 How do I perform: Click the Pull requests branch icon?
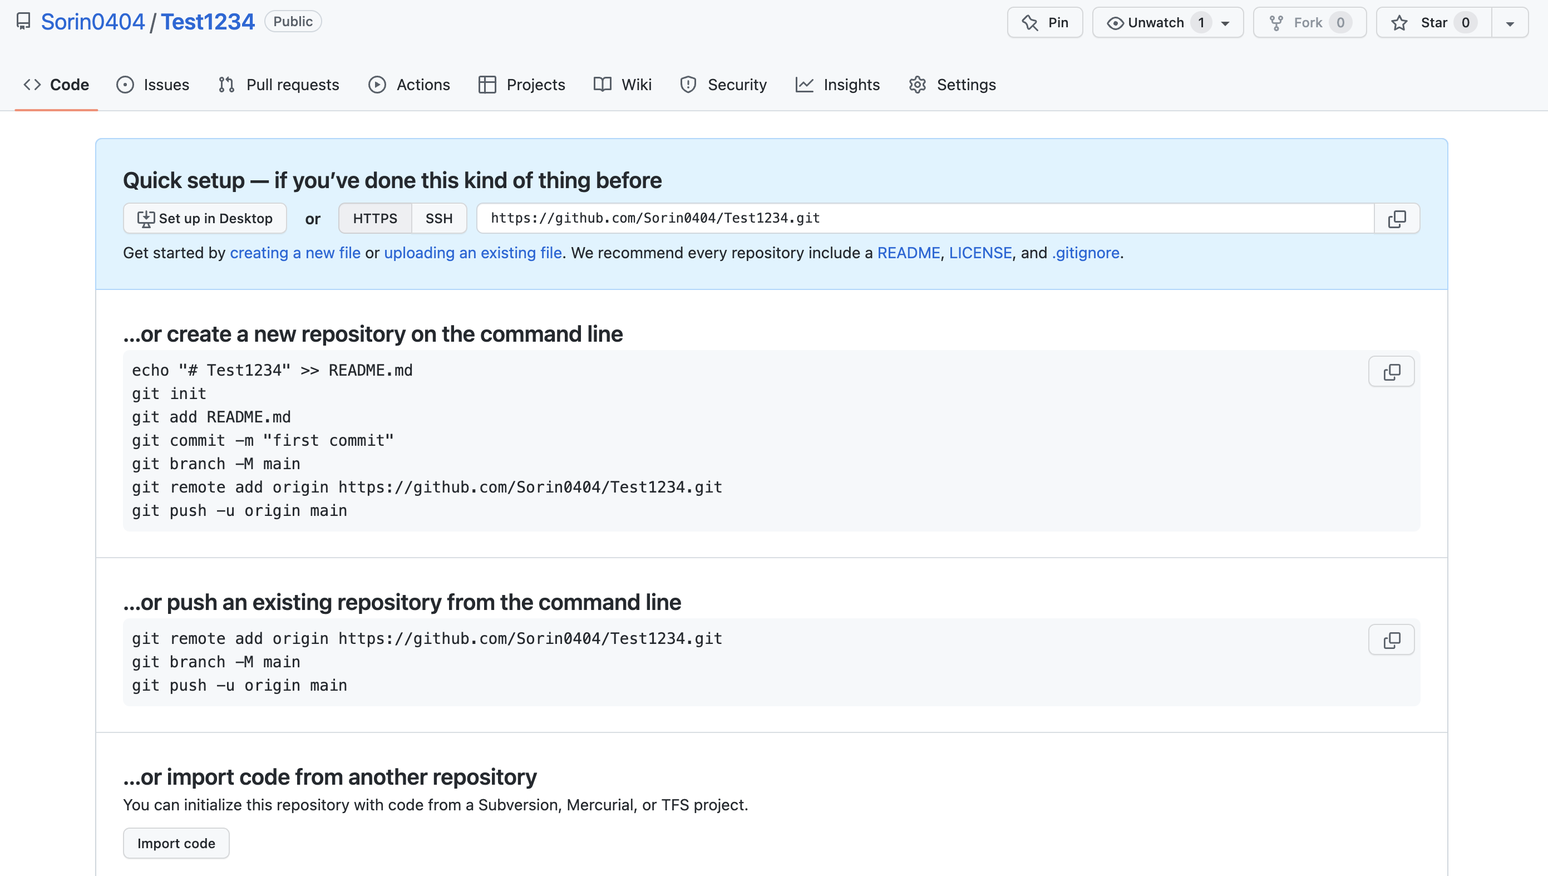226,85
